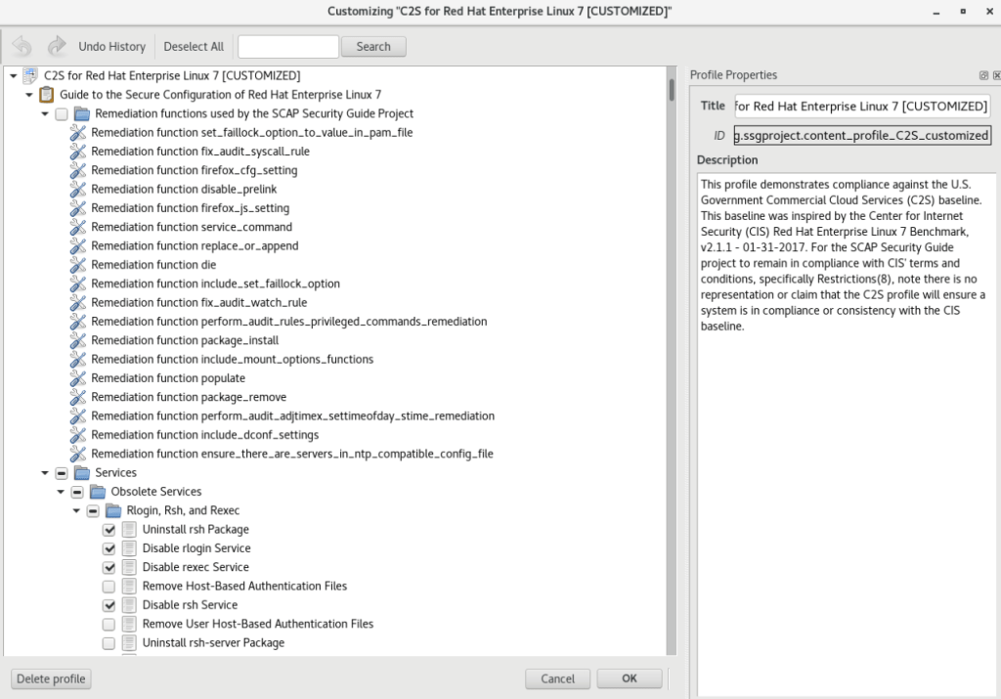Click the rule document icon for Uninstall rsh Package

pos(129,530)
